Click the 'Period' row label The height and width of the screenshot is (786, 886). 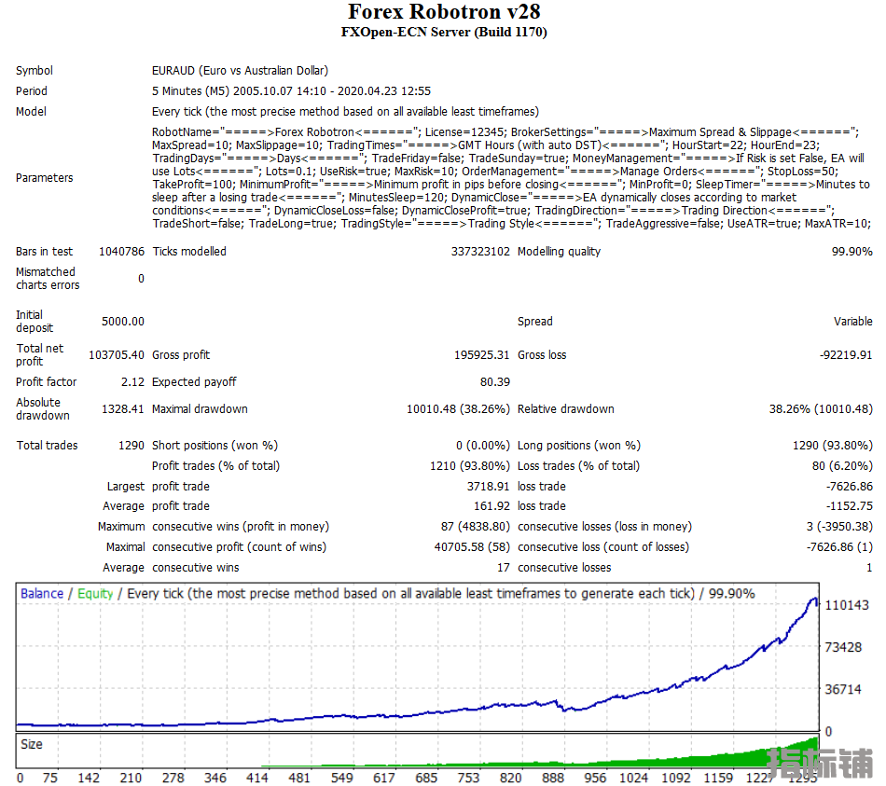(32, 91)
